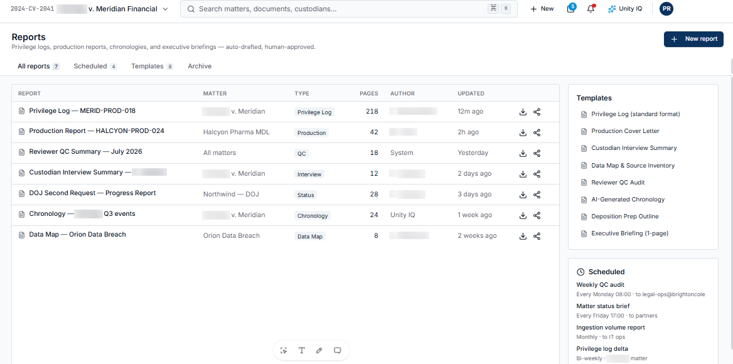This screenshot has height=364, width=733.
Task: Click the Halcyon Pharma MDL matter cell
Action: click(x=237, y=132)
